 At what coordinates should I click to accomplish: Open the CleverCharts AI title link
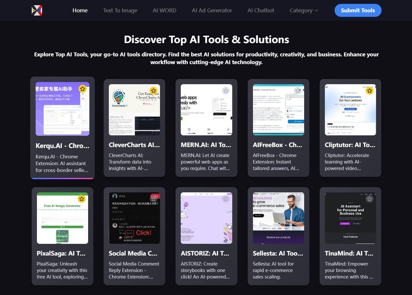(x=134, y=145)
